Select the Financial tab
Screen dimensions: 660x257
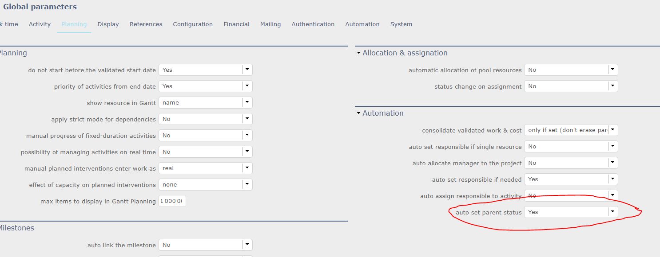[236, 24]
